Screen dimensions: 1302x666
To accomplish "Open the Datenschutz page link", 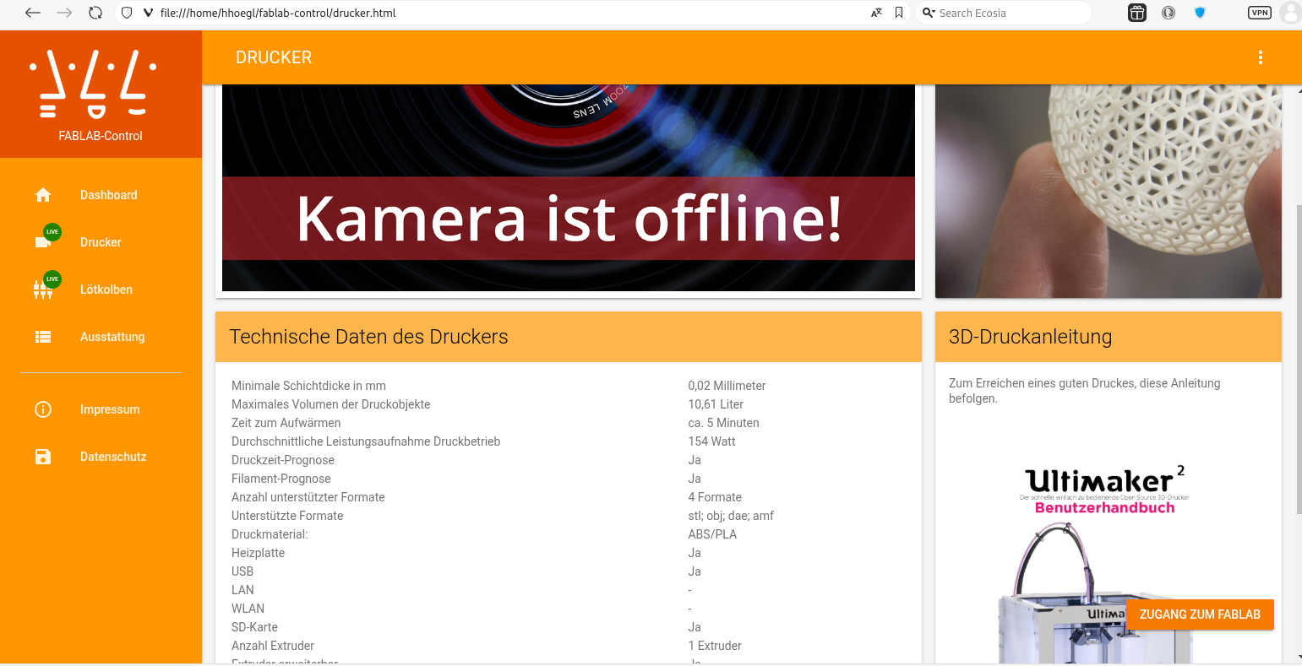I will coord(113,457).
